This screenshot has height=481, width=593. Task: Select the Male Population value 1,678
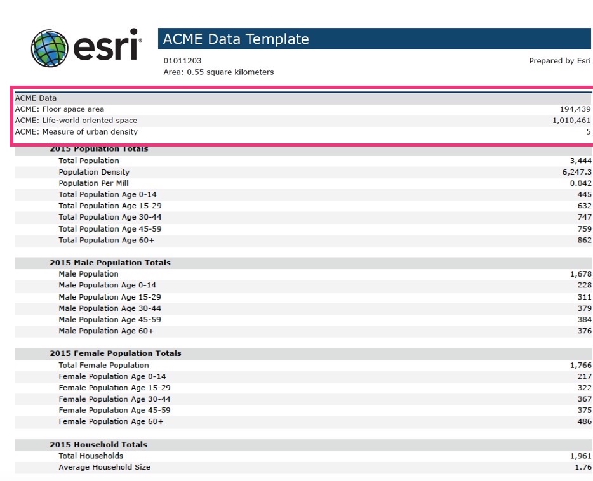tap(580, 274)
